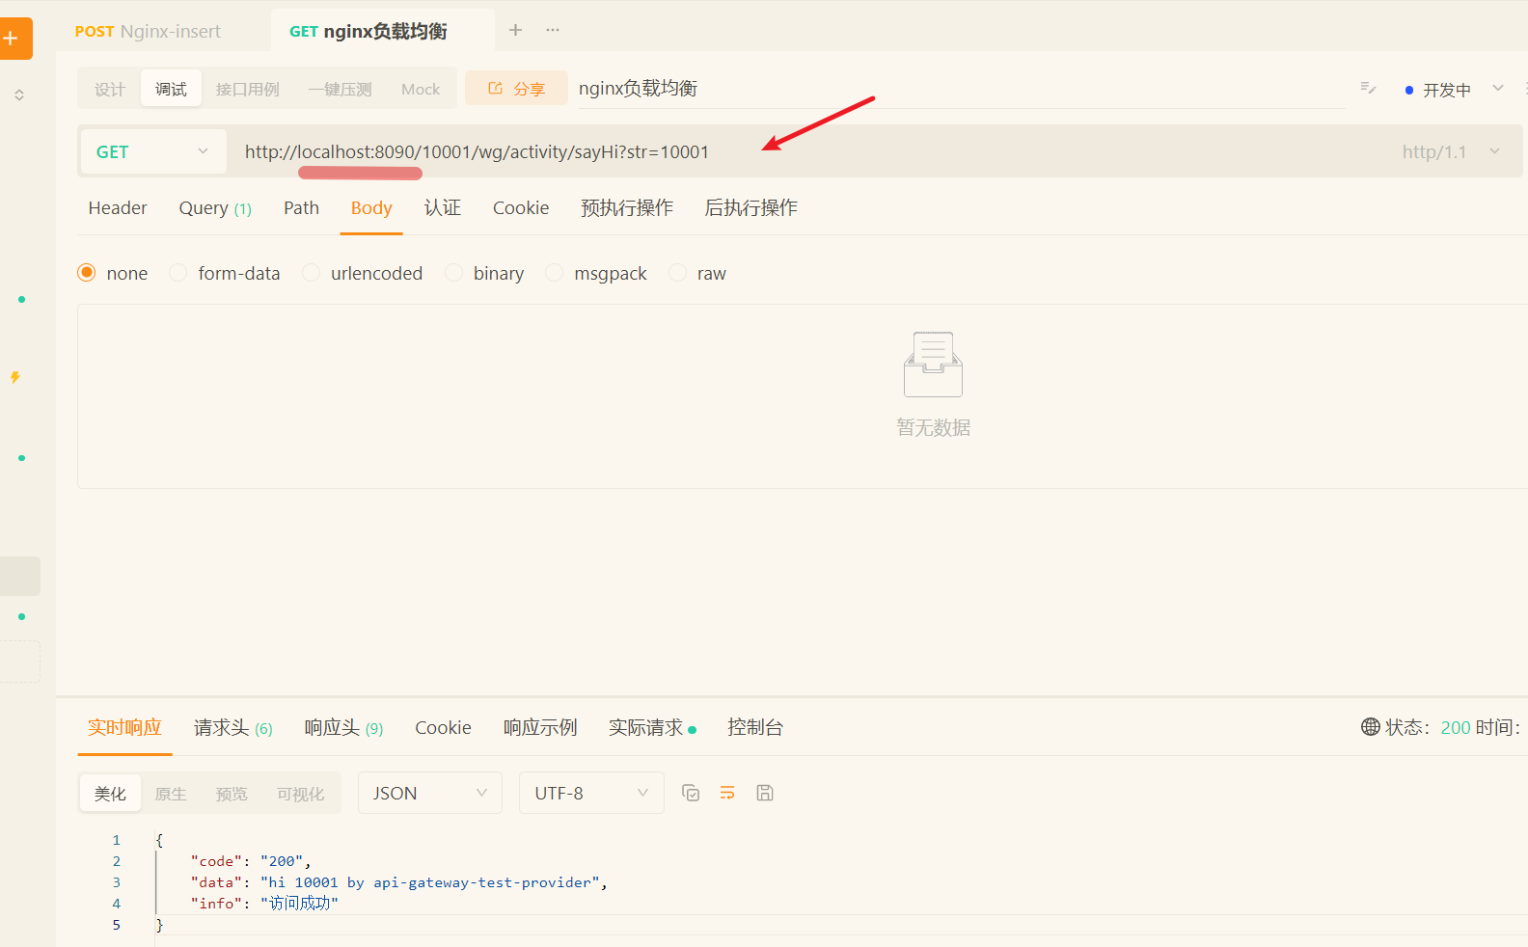Select the form-data body type
This screenshot has width=1528, height=947.
click(x=178, y=273)
